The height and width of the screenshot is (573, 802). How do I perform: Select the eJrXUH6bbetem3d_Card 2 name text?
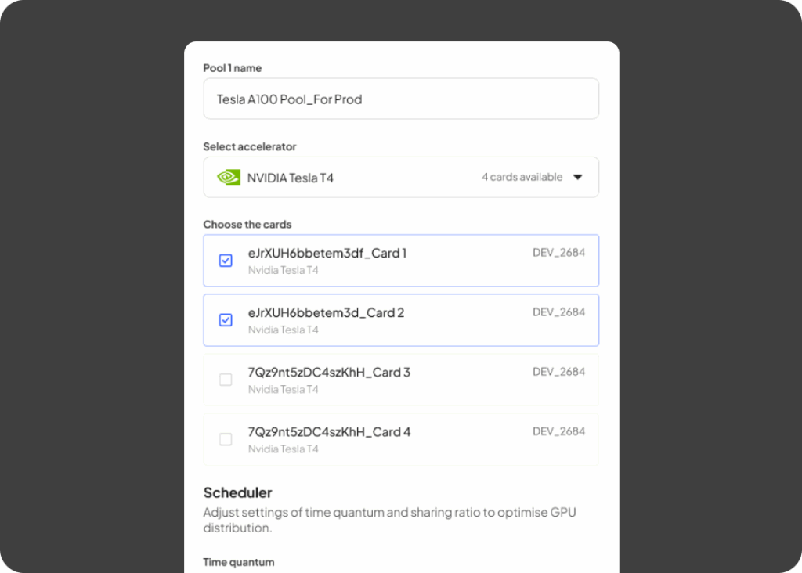(x=326, y=312)
